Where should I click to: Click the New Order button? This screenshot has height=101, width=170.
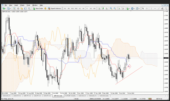[38, 8]
